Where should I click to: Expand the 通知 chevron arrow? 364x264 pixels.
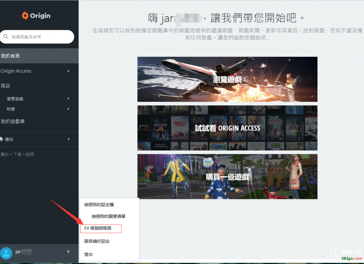[69, 139]
